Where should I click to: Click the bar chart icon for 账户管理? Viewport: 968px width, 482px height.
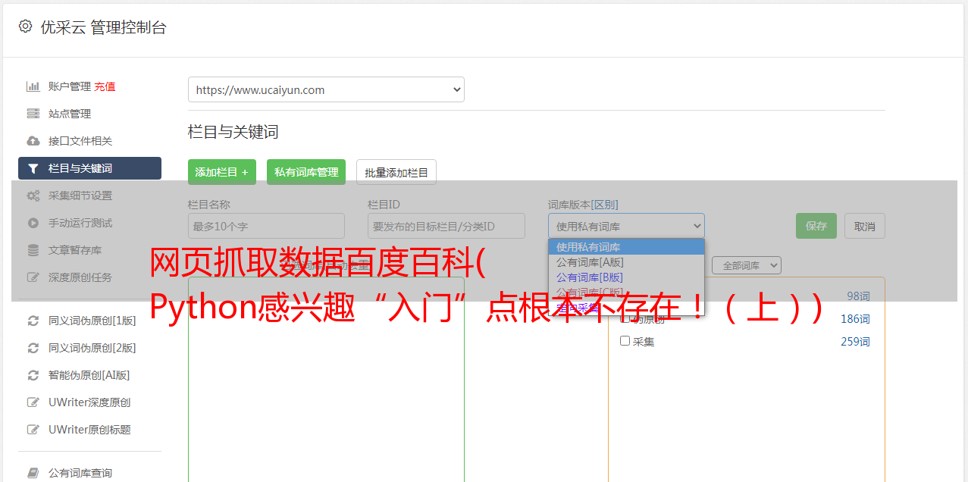point(33,86)
